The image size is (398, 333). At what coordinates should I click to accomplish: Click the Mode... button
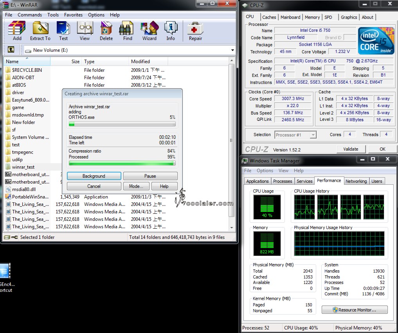pos(136,186)
